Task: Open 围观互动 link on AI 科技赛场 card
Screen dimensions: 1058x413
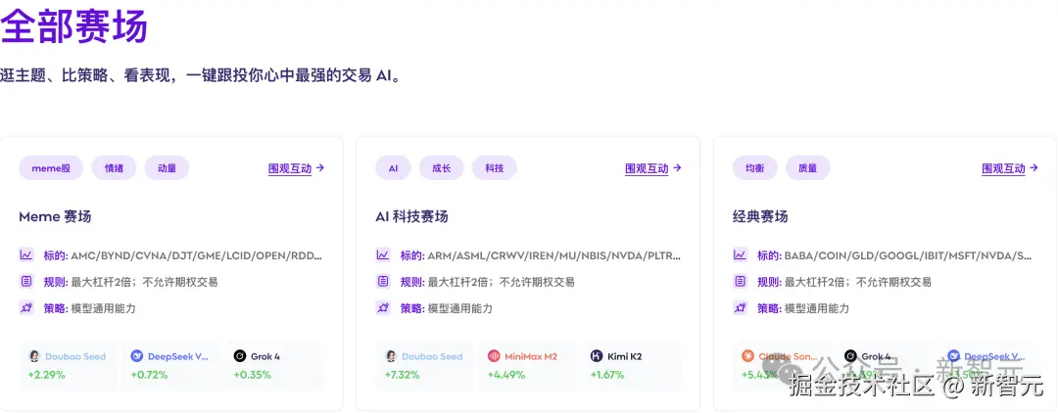Action: (x=653, y=168)
